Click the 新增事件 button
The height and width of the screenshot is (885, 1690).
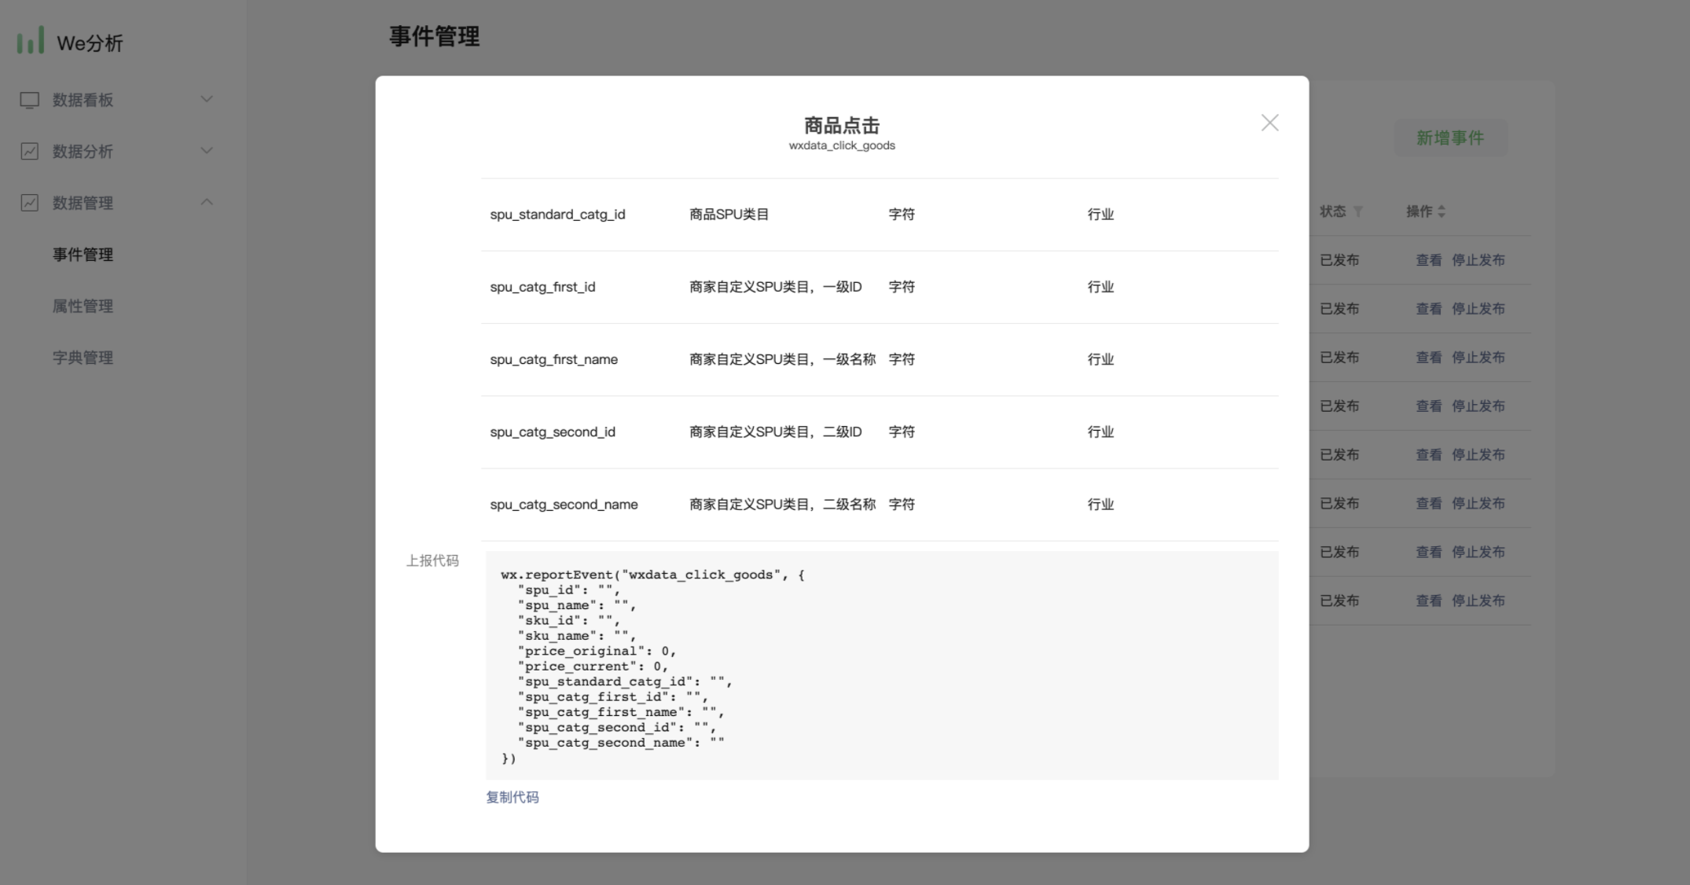tap(1449, 138)
